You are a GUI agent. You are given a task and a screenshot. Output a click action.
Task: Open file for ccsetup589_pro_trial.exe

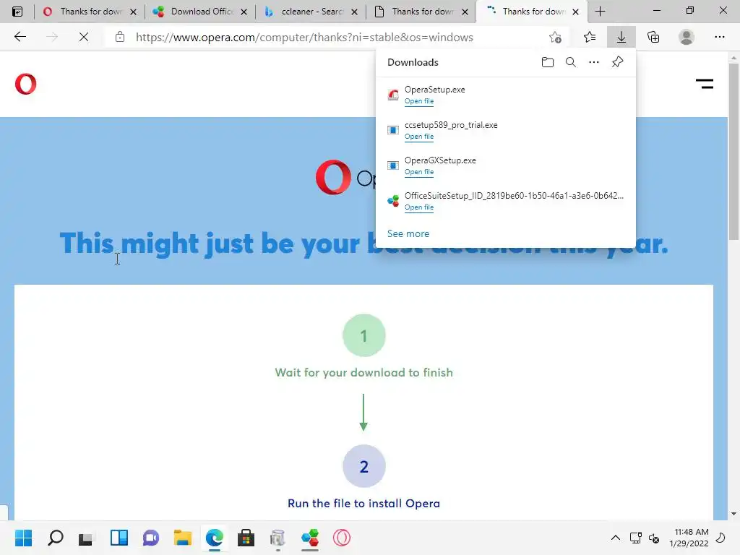[418, 137]
